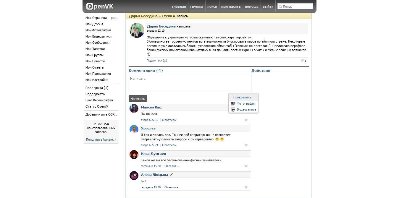Viewport: 399px width, 198px height.
Task: Select the Фотография attachment icon
Action: [233, 103]
